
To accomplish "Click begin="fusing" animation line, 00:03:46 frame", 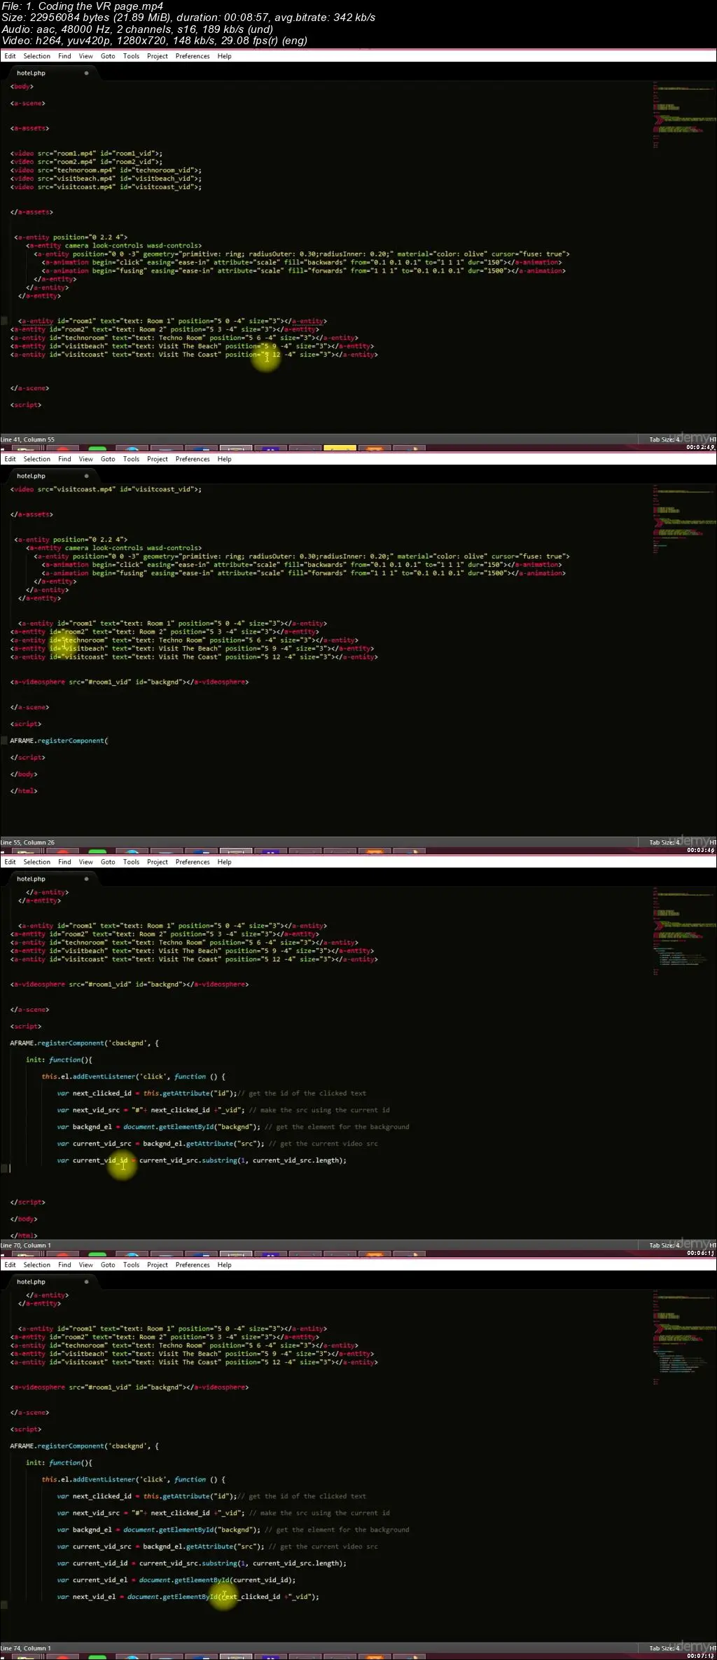I will 304,573.
